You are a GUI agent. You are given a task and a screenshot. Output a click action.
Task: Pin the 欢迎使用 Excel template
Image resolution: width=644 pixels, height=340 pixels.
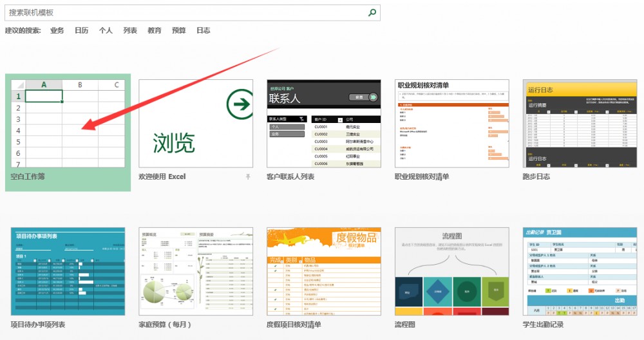(x=248, y=176)
